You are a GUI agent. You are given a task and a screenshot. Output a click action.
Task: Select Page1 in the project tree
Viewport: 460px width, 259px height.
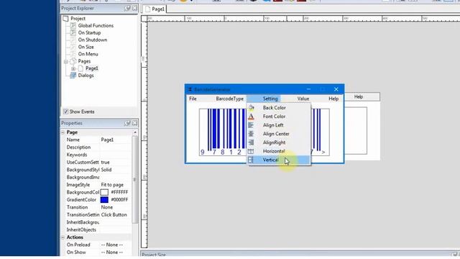(92, 68)
